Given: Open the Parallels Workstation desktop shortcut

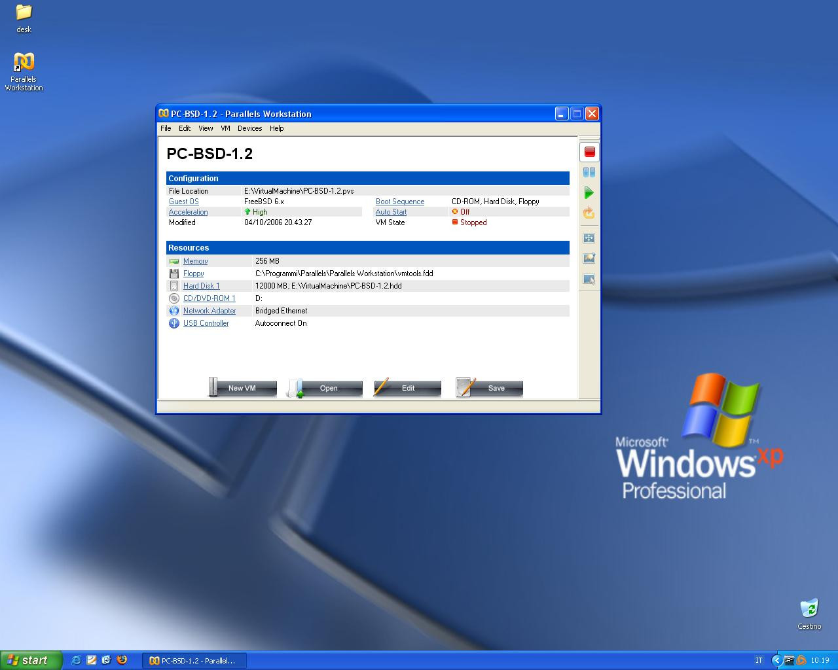Looking at the screenshot, I should pos(24,72).
